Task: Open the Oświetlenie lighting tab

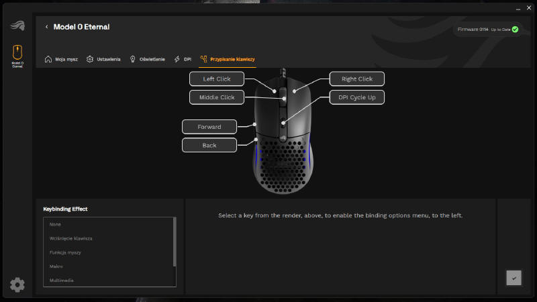Action: (x=147, y=59)
